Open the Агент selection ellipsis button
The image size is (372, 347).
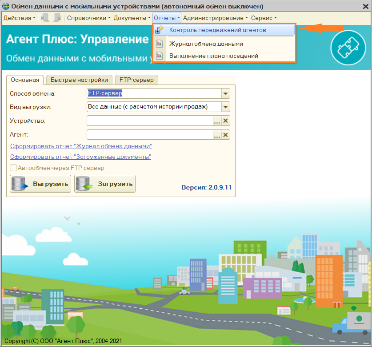click(217, 135)
